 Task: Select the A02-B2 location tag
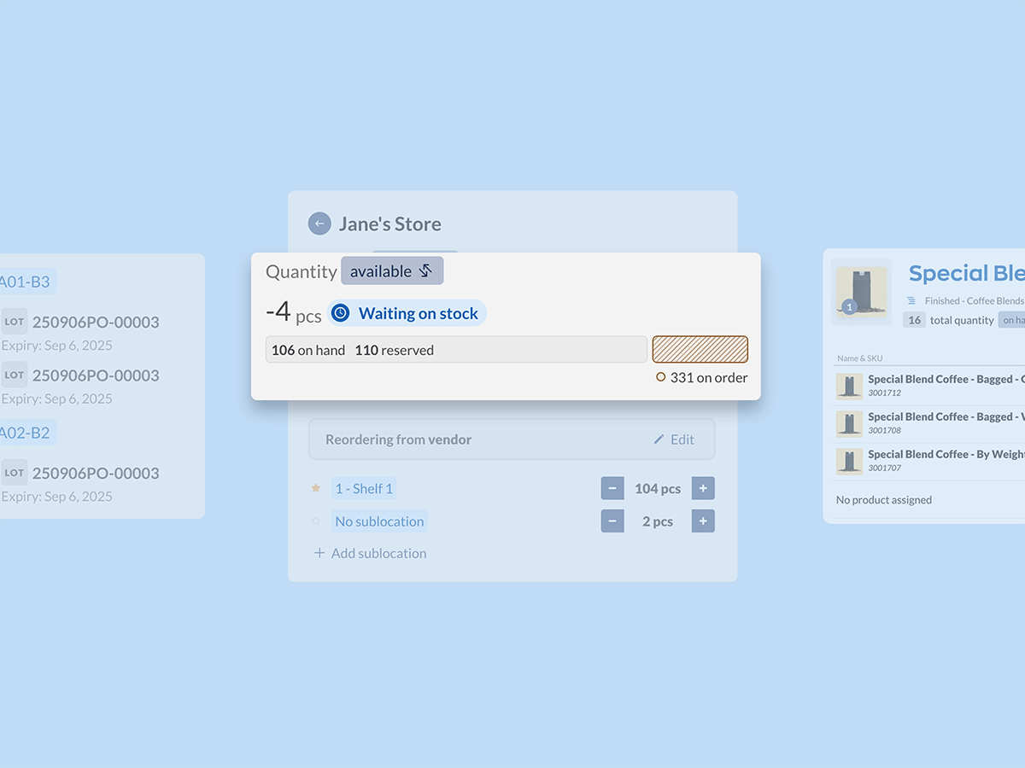pos(26,433)
